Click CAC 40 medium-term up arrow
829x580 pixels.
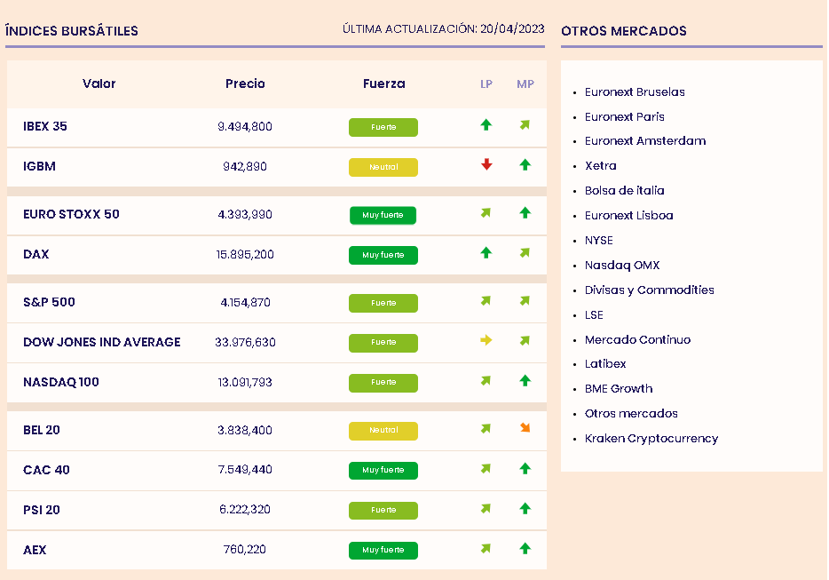tap(525, 468)
